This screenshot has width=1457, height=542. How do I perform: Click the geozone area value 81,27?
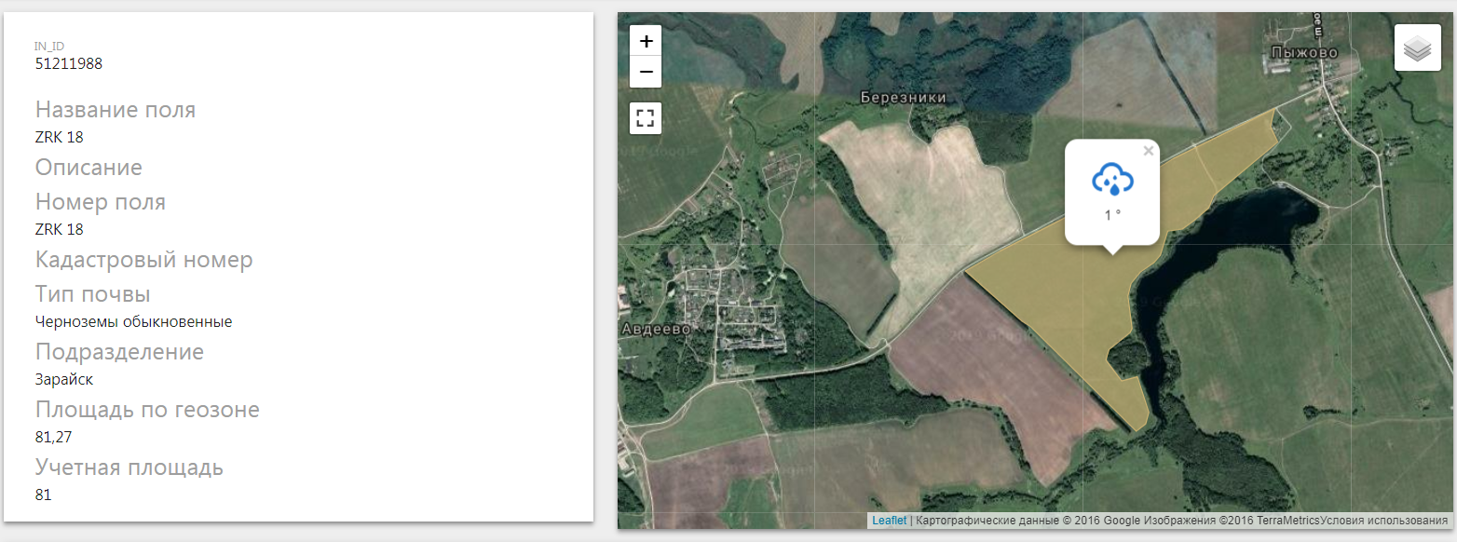click(x=53, y=437)
